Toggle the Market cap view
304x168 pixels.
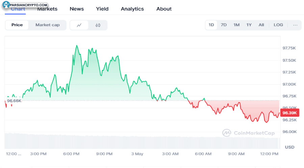click(48, 25)
